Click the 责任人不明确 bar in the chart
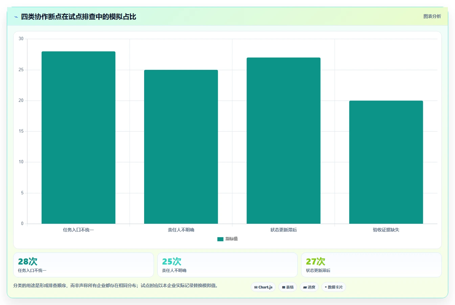This screenshot has height=305, width=455. click(x=181, y=147)
